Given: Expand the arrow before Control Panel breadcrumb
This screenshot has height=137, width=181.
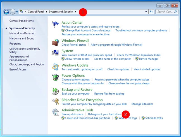Looking at the screenshot, I should point(25,12).
